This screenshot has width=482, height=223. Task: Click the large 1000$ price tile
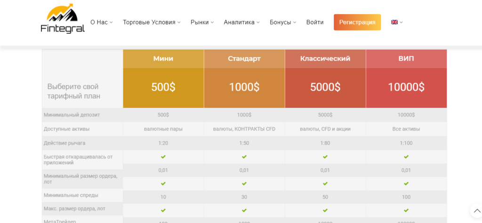point(244,88)
